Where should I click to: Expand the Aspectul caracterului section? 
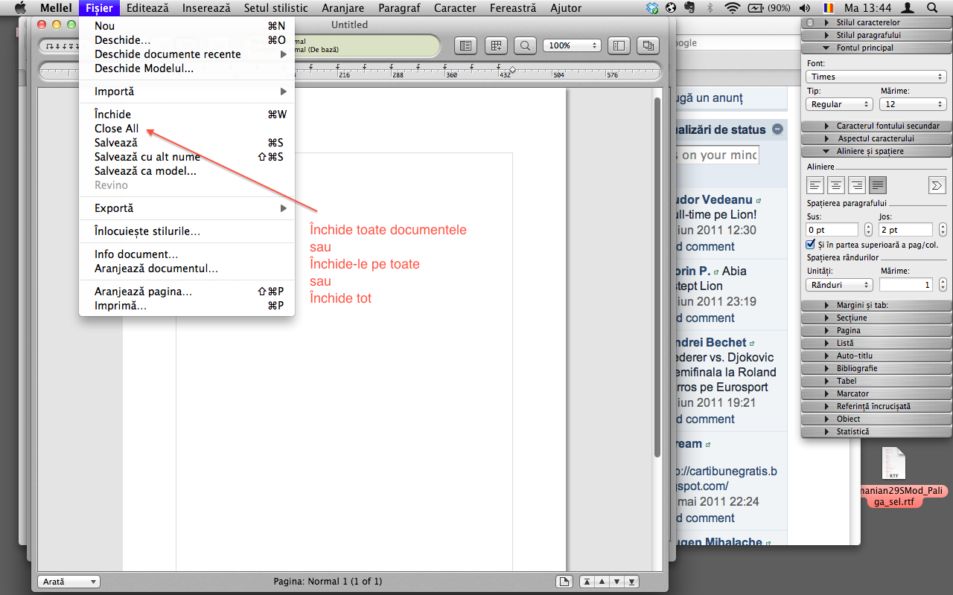tap(876, 138)
